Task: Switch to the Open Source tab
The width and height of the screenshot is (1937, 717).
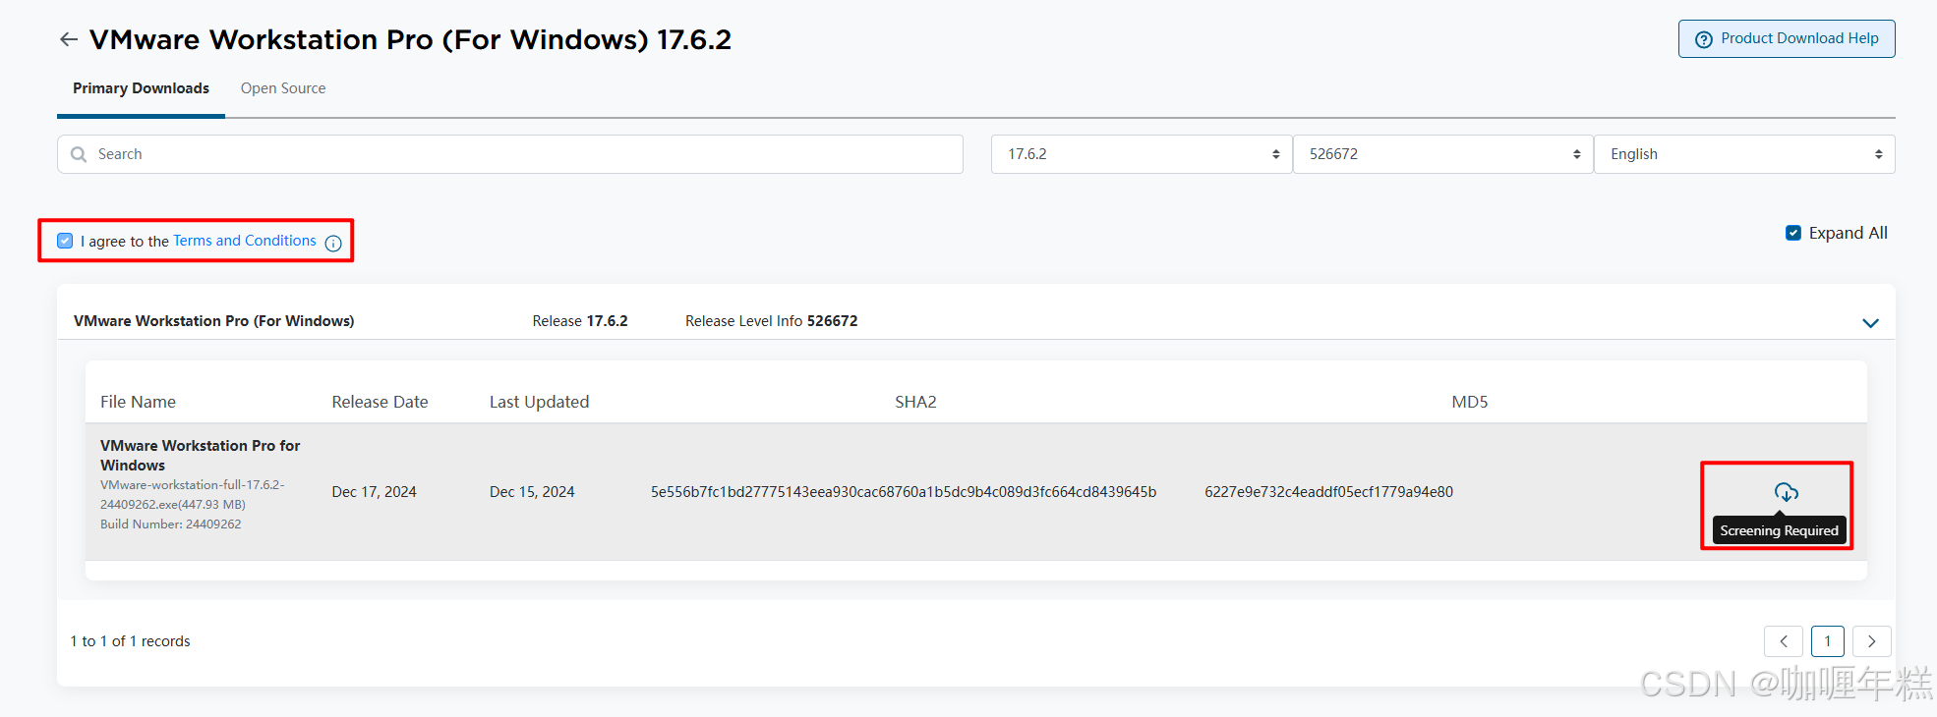Action: 283,88
